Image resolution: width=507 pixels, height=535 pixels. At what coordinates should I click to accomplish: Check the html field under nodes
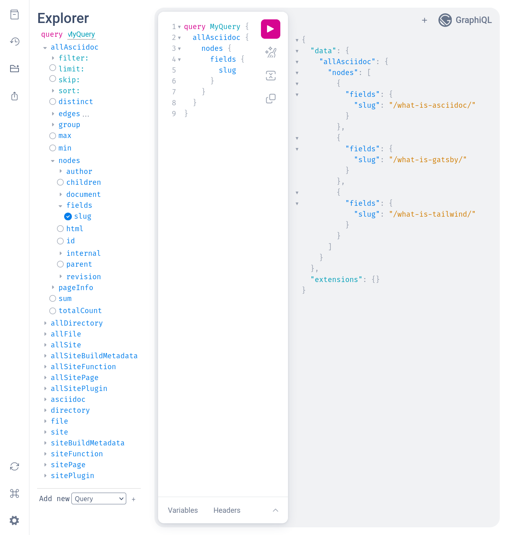[x=61, y=229]
